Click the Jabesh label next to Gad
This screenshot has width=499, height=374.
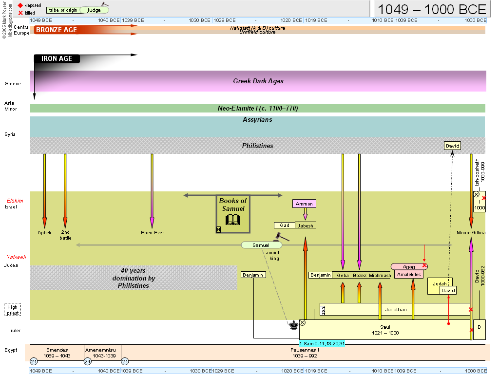(305, 225)
